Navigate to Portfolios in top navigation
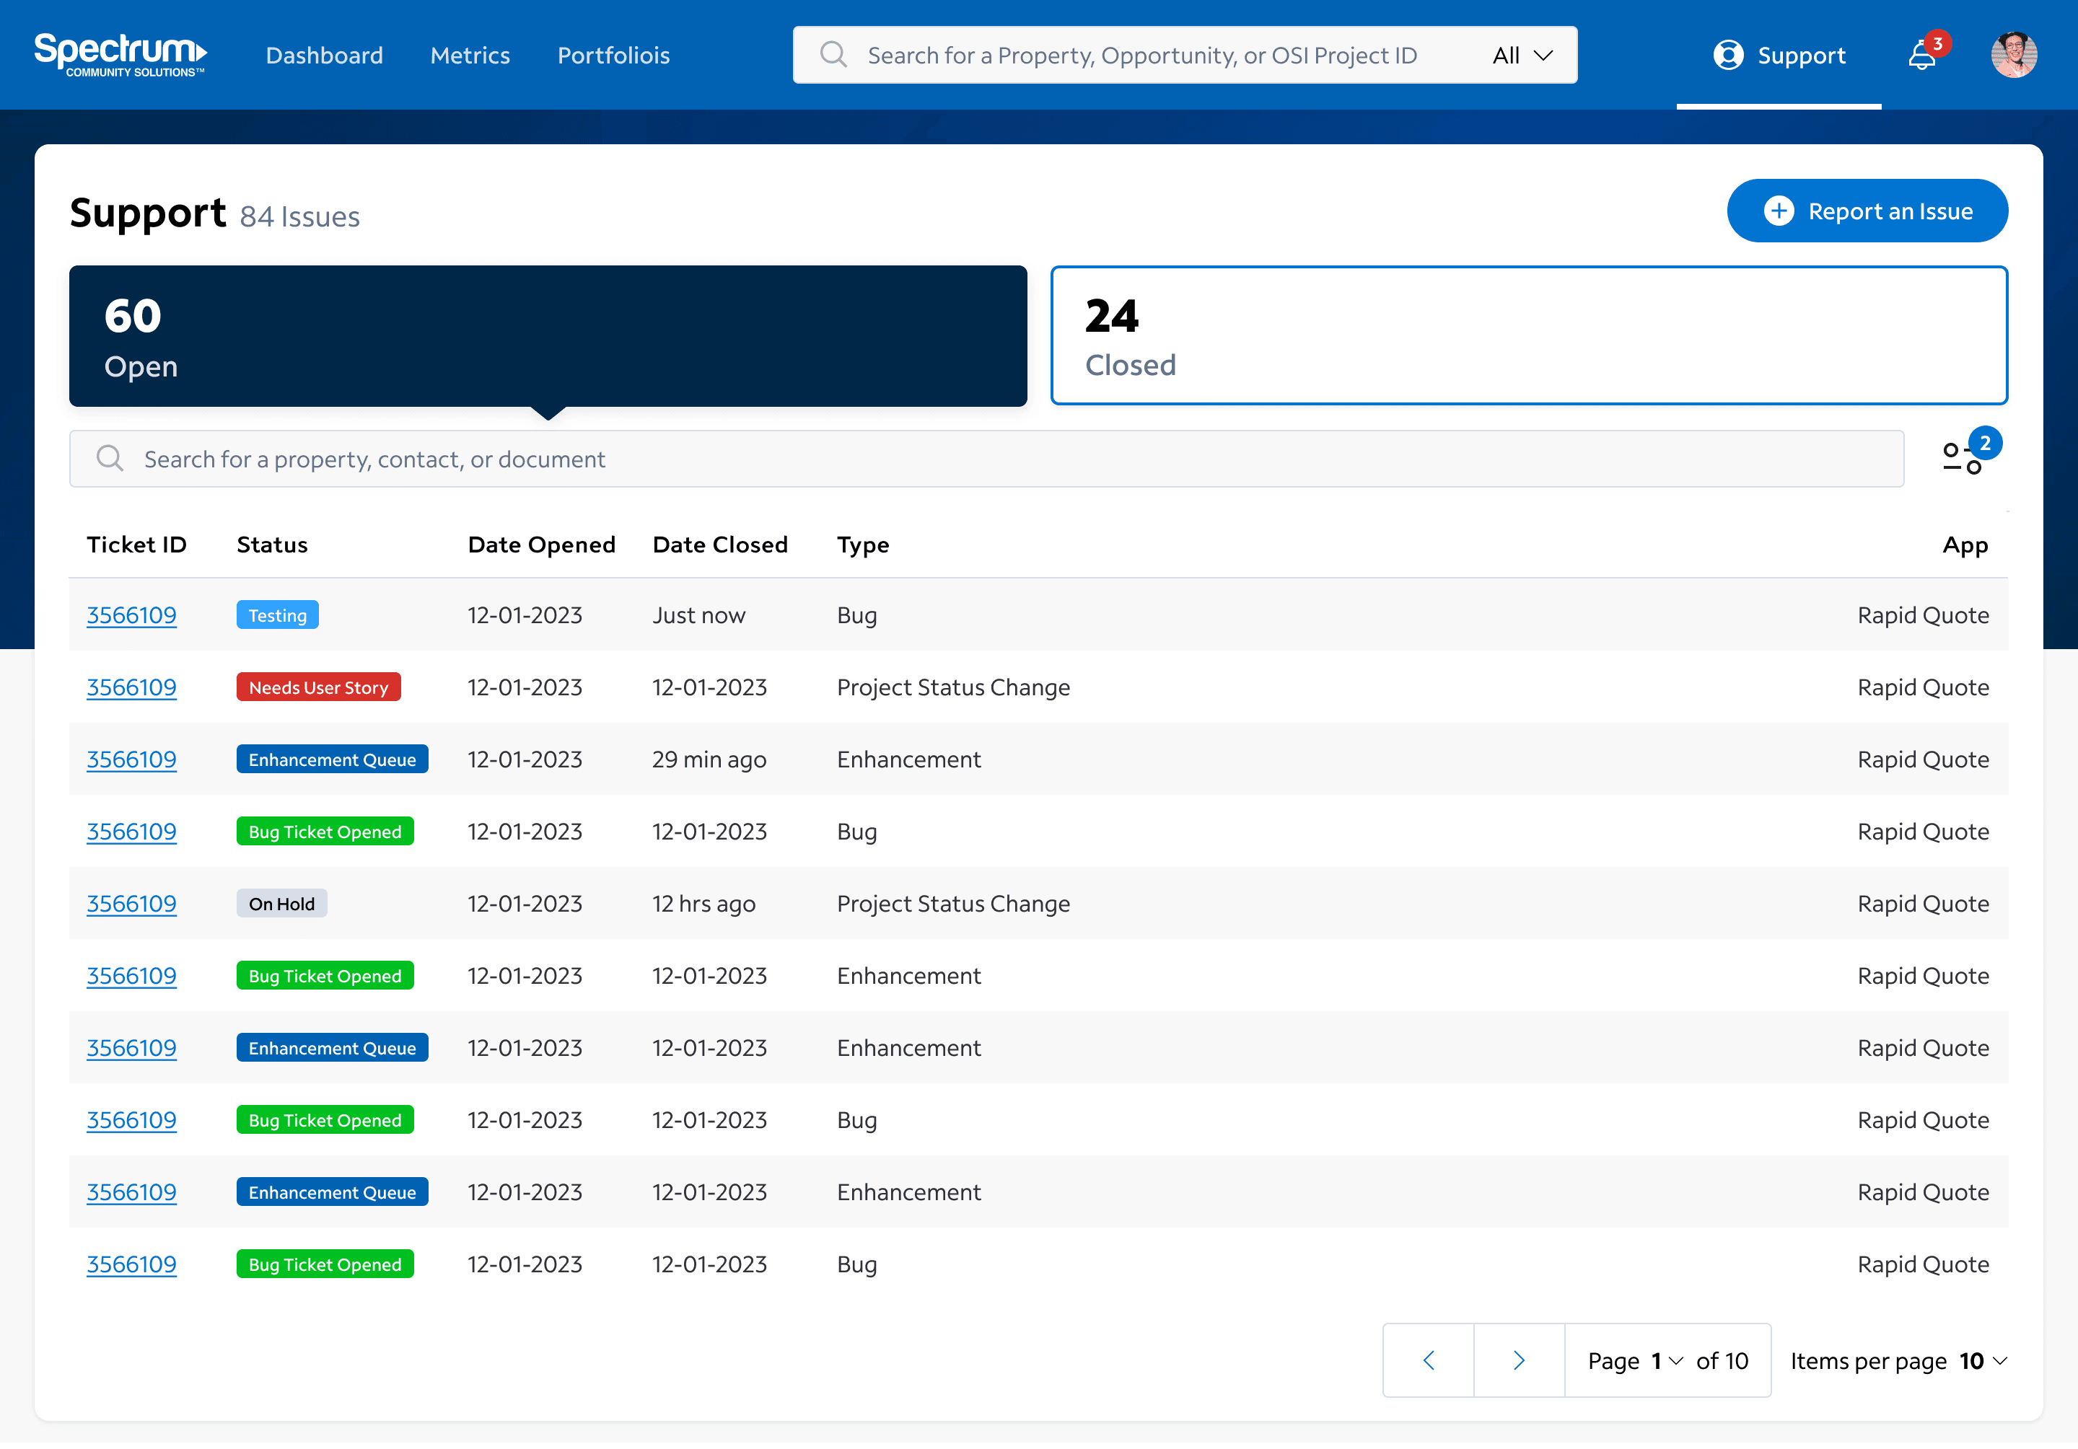The width and height of the screenshot is (2078, 1449). point(613,55)
